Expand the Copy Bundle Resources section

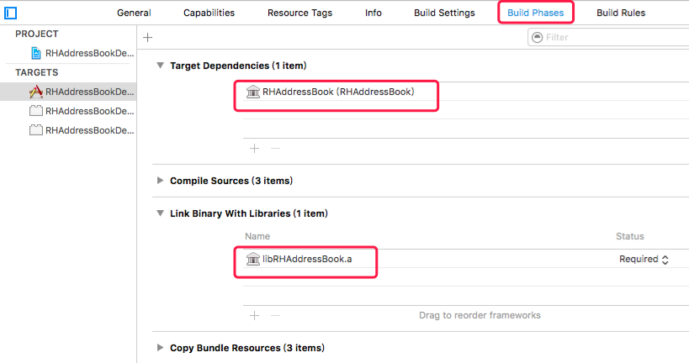pos(161,348)
